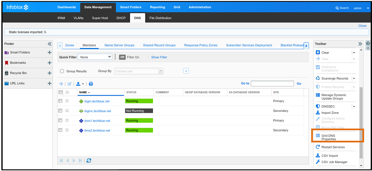Expand Smart Folders with plus icon
372x171 pixels.
pos(49,52)
